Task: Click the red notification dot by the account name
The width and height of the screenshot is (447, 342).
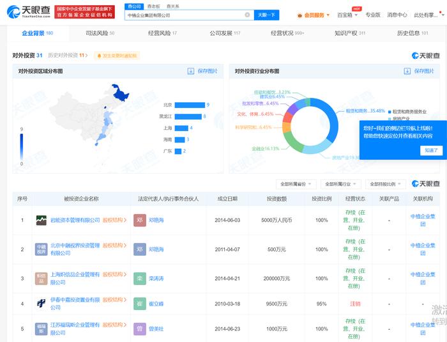Action: pos(440,12)
